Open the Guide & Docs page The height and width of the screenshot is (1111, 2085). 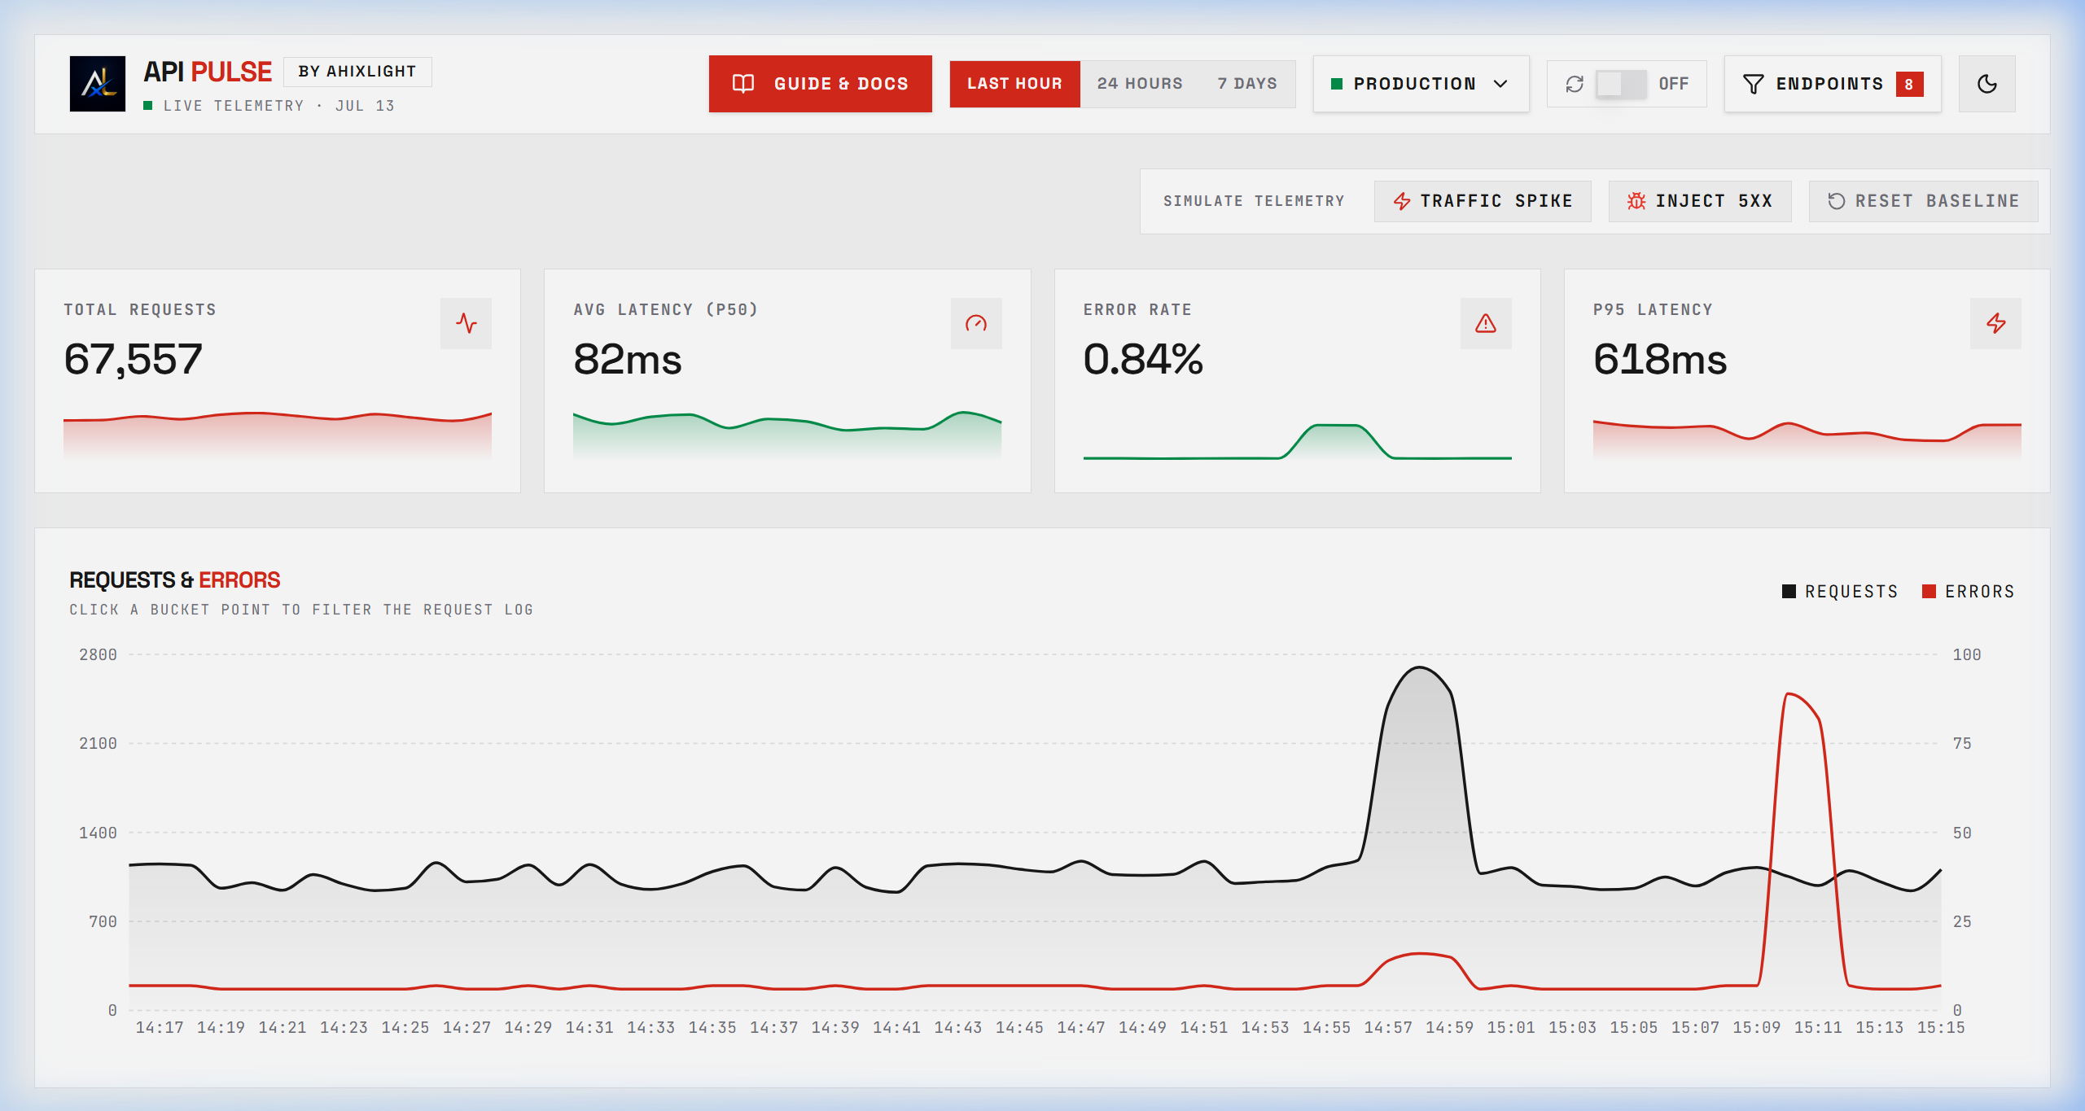pos(820,84)
